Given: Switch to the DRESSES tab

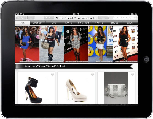Looking at the screenshot, I should (38, 23).
